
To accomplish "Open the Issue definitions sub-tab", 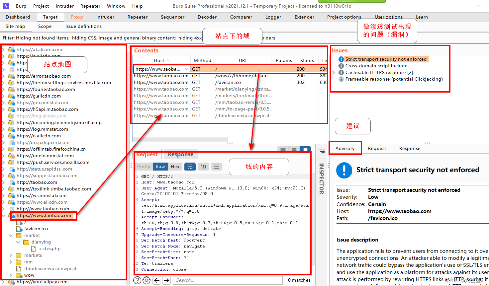I will click(x=83, y=26).
